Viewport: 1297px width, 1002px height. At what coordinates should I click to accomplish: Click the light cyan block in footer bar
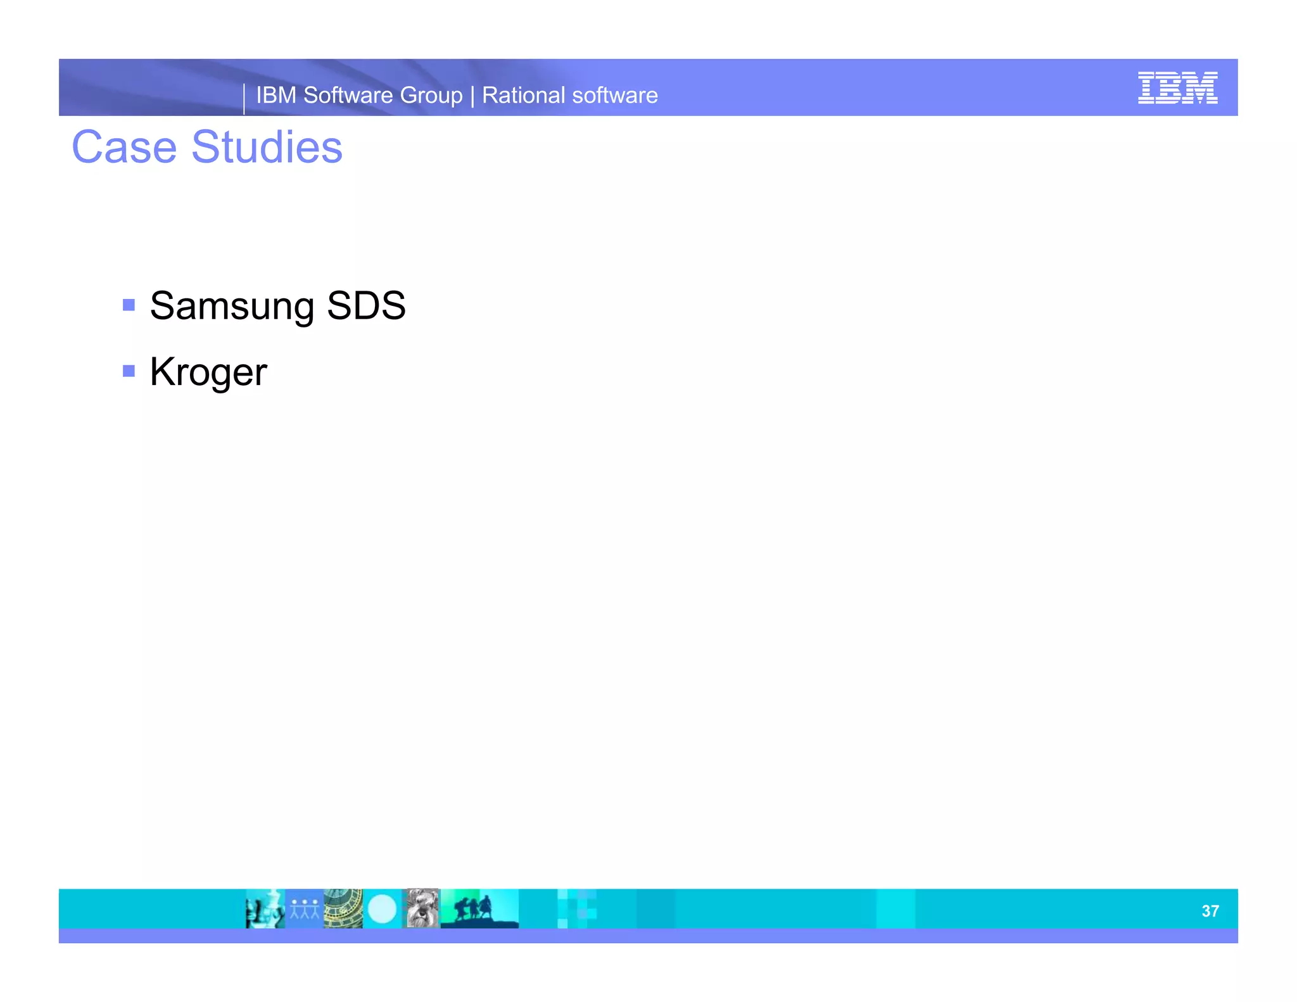point(895,909)
